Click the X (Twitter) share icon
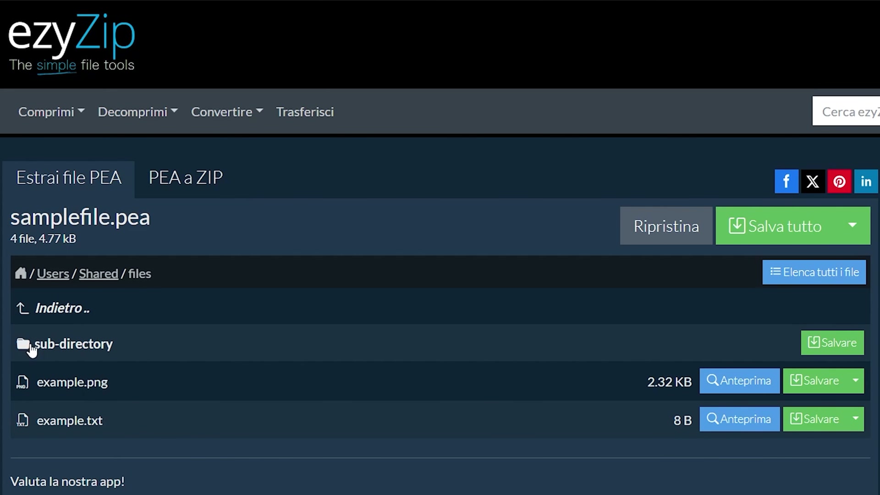This screenshot has height=495, width=880. [813, 181]
